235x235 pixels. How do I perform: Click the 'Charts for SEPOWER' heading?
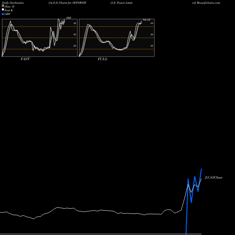[x=72, y=3]
